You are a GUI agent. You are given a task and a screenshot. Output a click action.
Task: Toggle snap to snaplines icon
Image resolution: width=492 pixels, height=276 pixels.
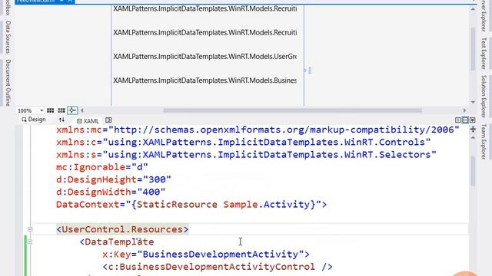coord(72,110)
